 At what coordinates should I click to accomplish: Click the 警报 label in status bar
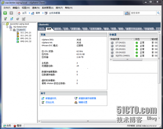(x=19, y=126)
